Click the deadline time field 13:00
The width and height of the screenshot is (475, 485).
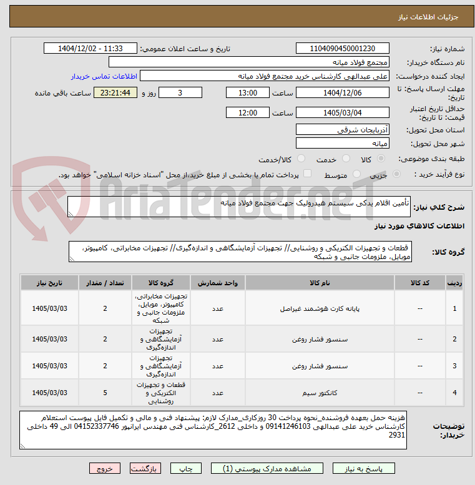coord(248,92)
